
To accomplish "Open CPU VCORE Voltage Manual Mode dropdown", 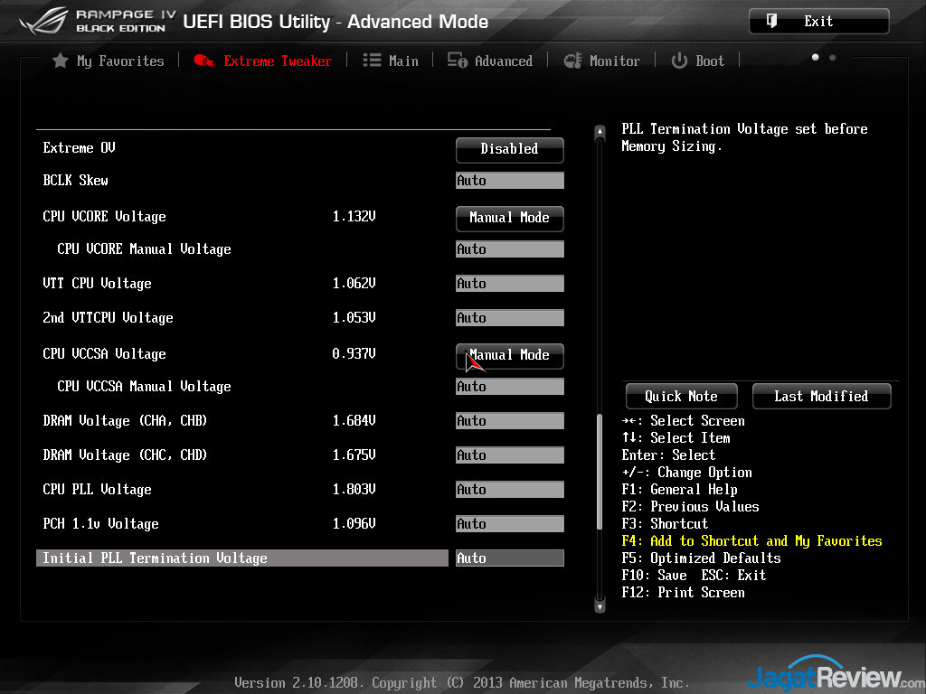I will pyautogui.click(x=510, y=219).
